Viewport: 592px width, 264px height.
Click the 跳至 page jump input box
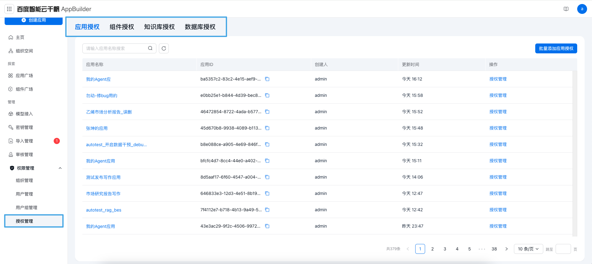pos(563,249)
